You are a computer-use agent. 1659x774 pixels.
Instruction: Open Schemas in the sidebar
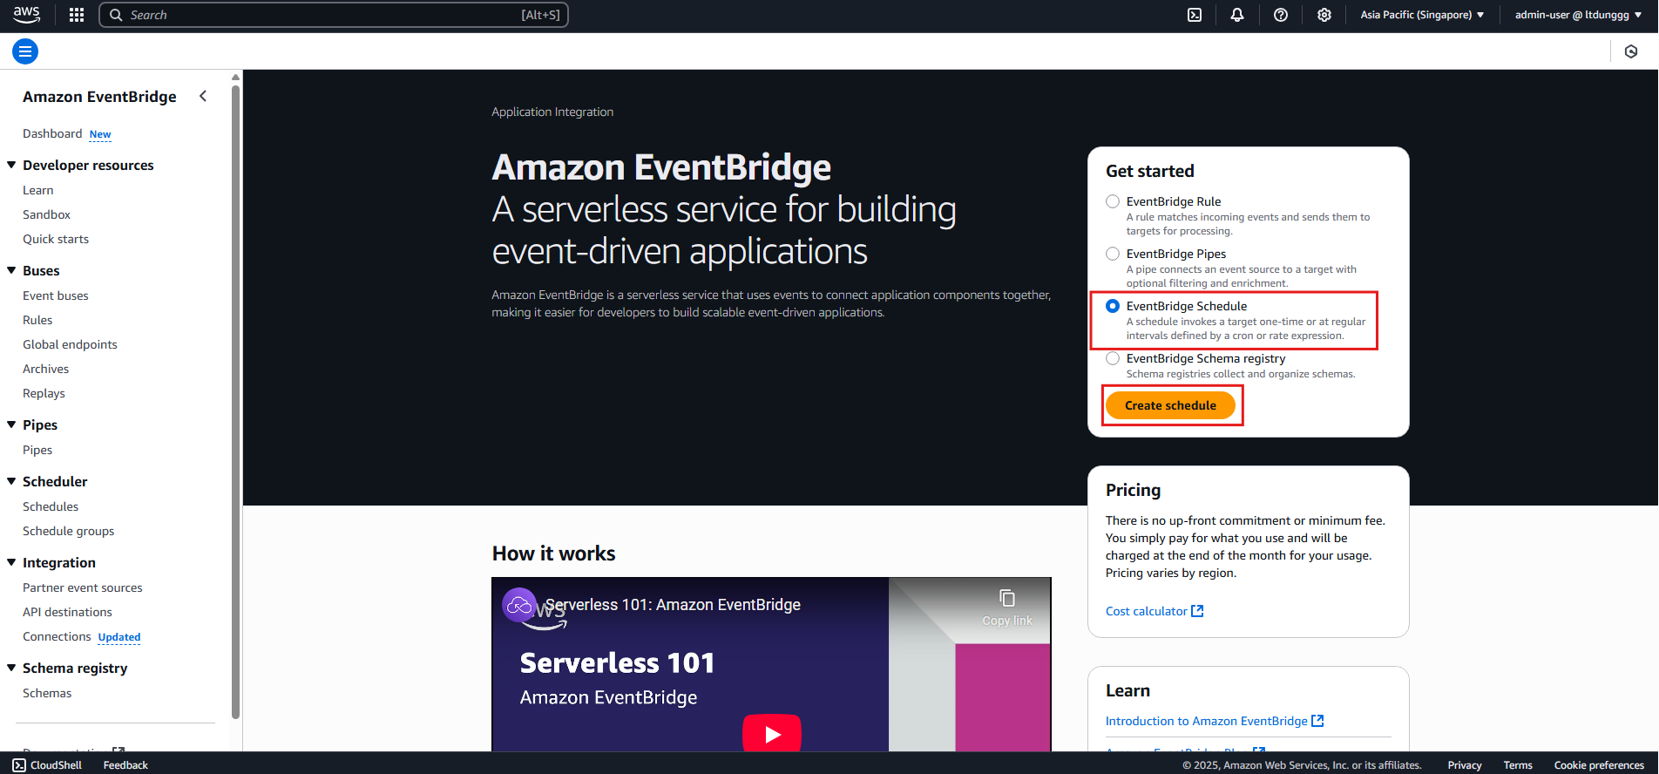(x=47, y=693)
